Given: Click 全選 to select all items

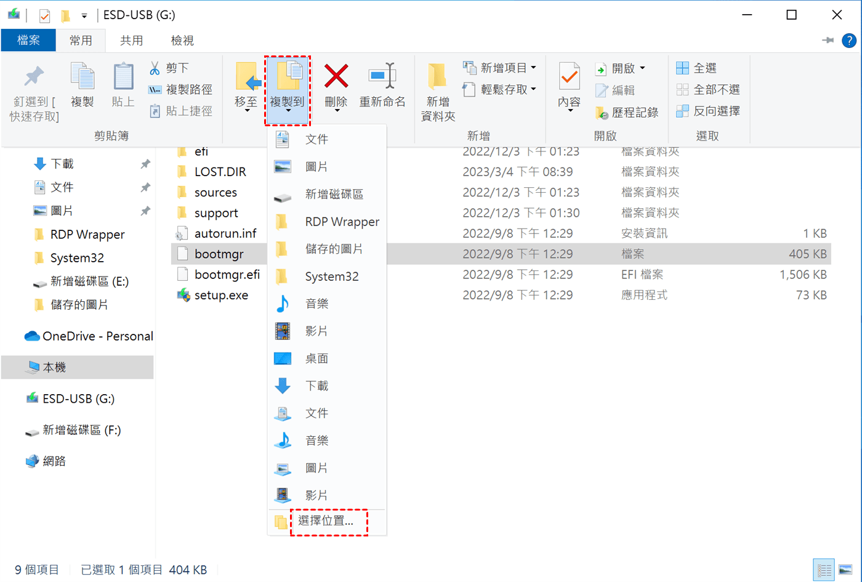Looking at the screenshot, I should 696,68.
